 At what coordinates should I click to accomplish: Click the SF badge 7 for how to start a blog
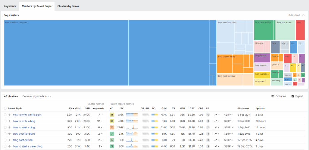[208, 127]
